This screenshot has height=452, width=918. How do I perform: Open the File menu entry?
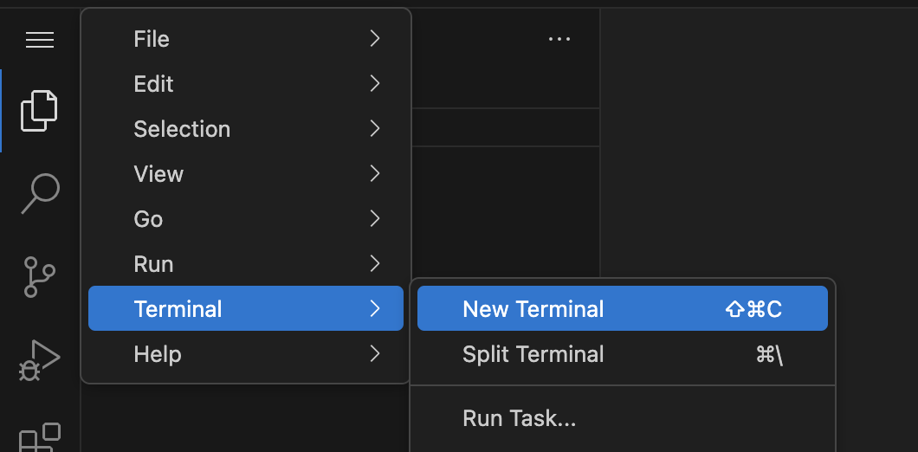pos(246,39)
